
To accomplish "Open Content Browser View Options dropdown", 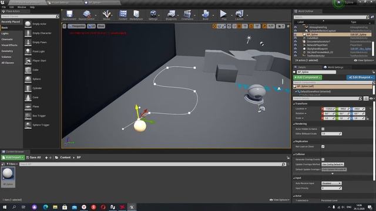I will pyautogui.click(x=280, y=200).
